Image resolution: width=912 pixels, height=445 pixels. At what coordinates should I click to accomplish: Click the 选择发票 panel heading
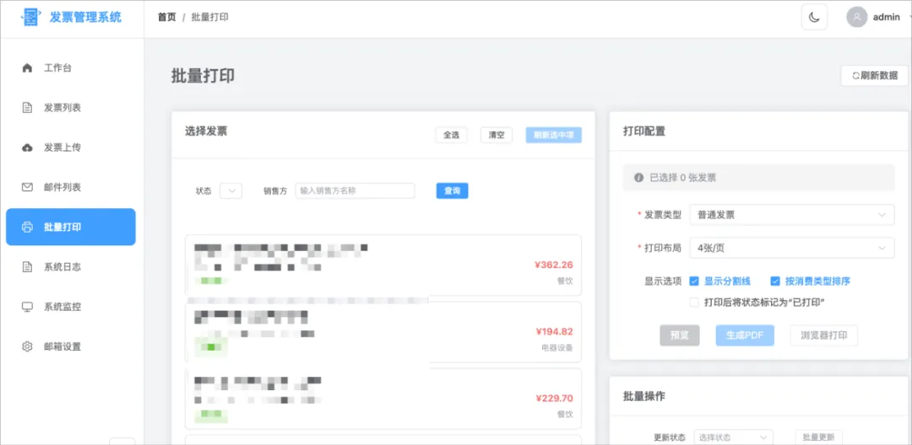[x=206, y=131]
